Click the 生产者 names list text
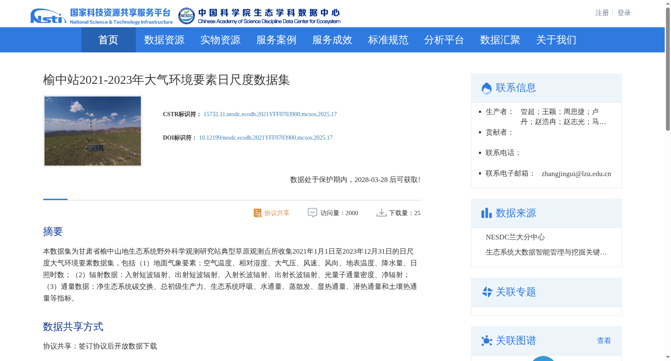This screenshot has width=671, height=361. point(563,117)
